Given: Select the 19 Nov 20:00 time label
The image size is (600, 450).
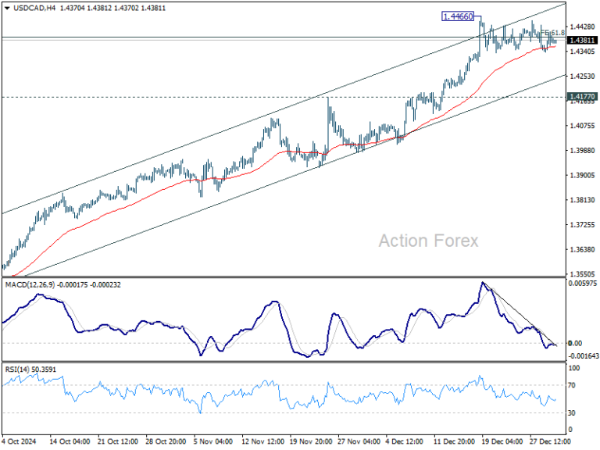Looking at the screenshot, I should tap(311, 441).
